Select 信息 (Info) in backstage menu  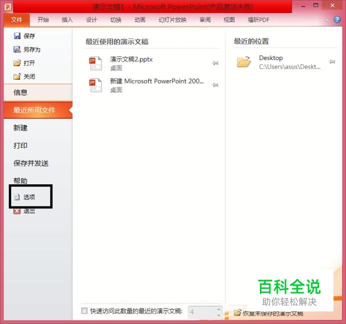coord(38,92)
